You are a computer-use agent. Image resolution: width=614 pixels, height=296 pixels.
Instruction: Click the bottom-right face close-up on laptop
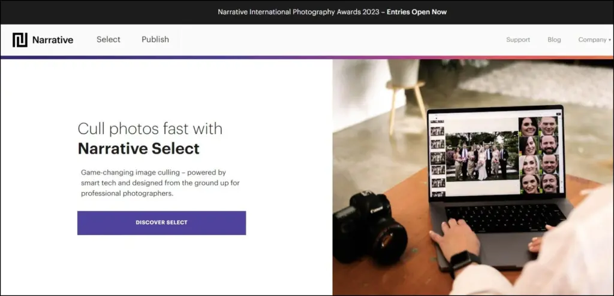[549, 183]
